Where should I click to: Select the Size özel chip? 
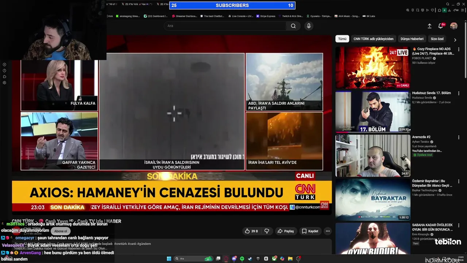(x=437, y=39)
